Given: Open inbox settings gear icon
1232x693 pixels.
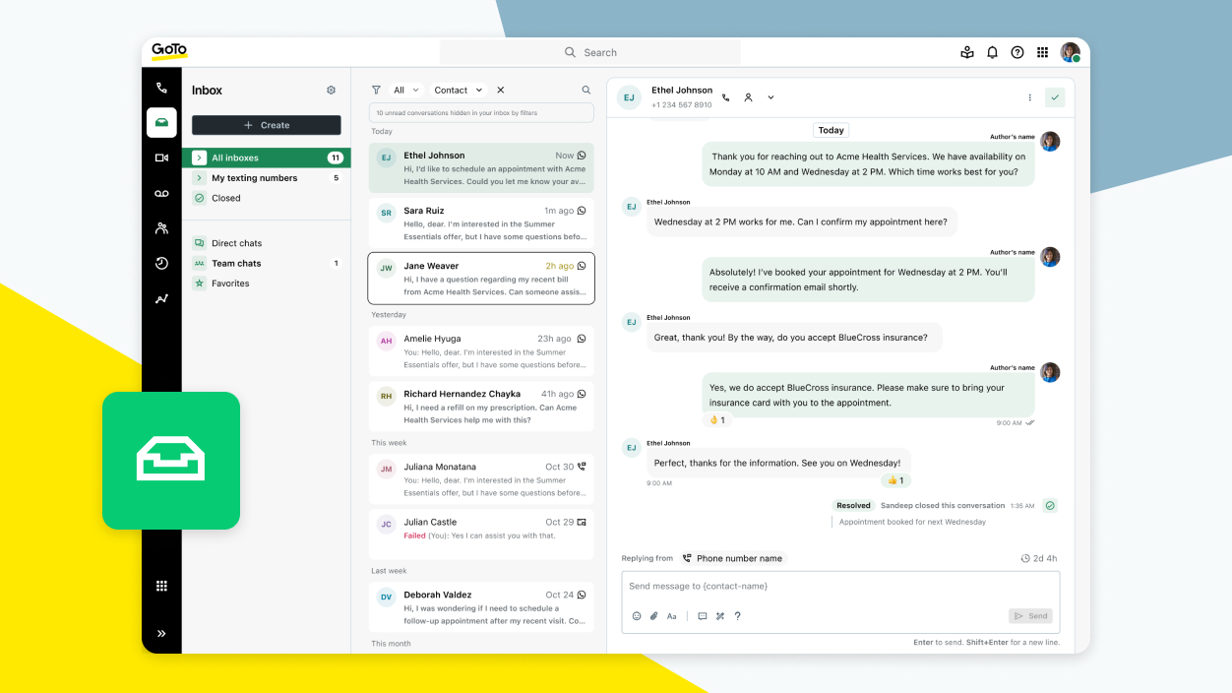Looking at the screenshot, I should coord(331,91).
